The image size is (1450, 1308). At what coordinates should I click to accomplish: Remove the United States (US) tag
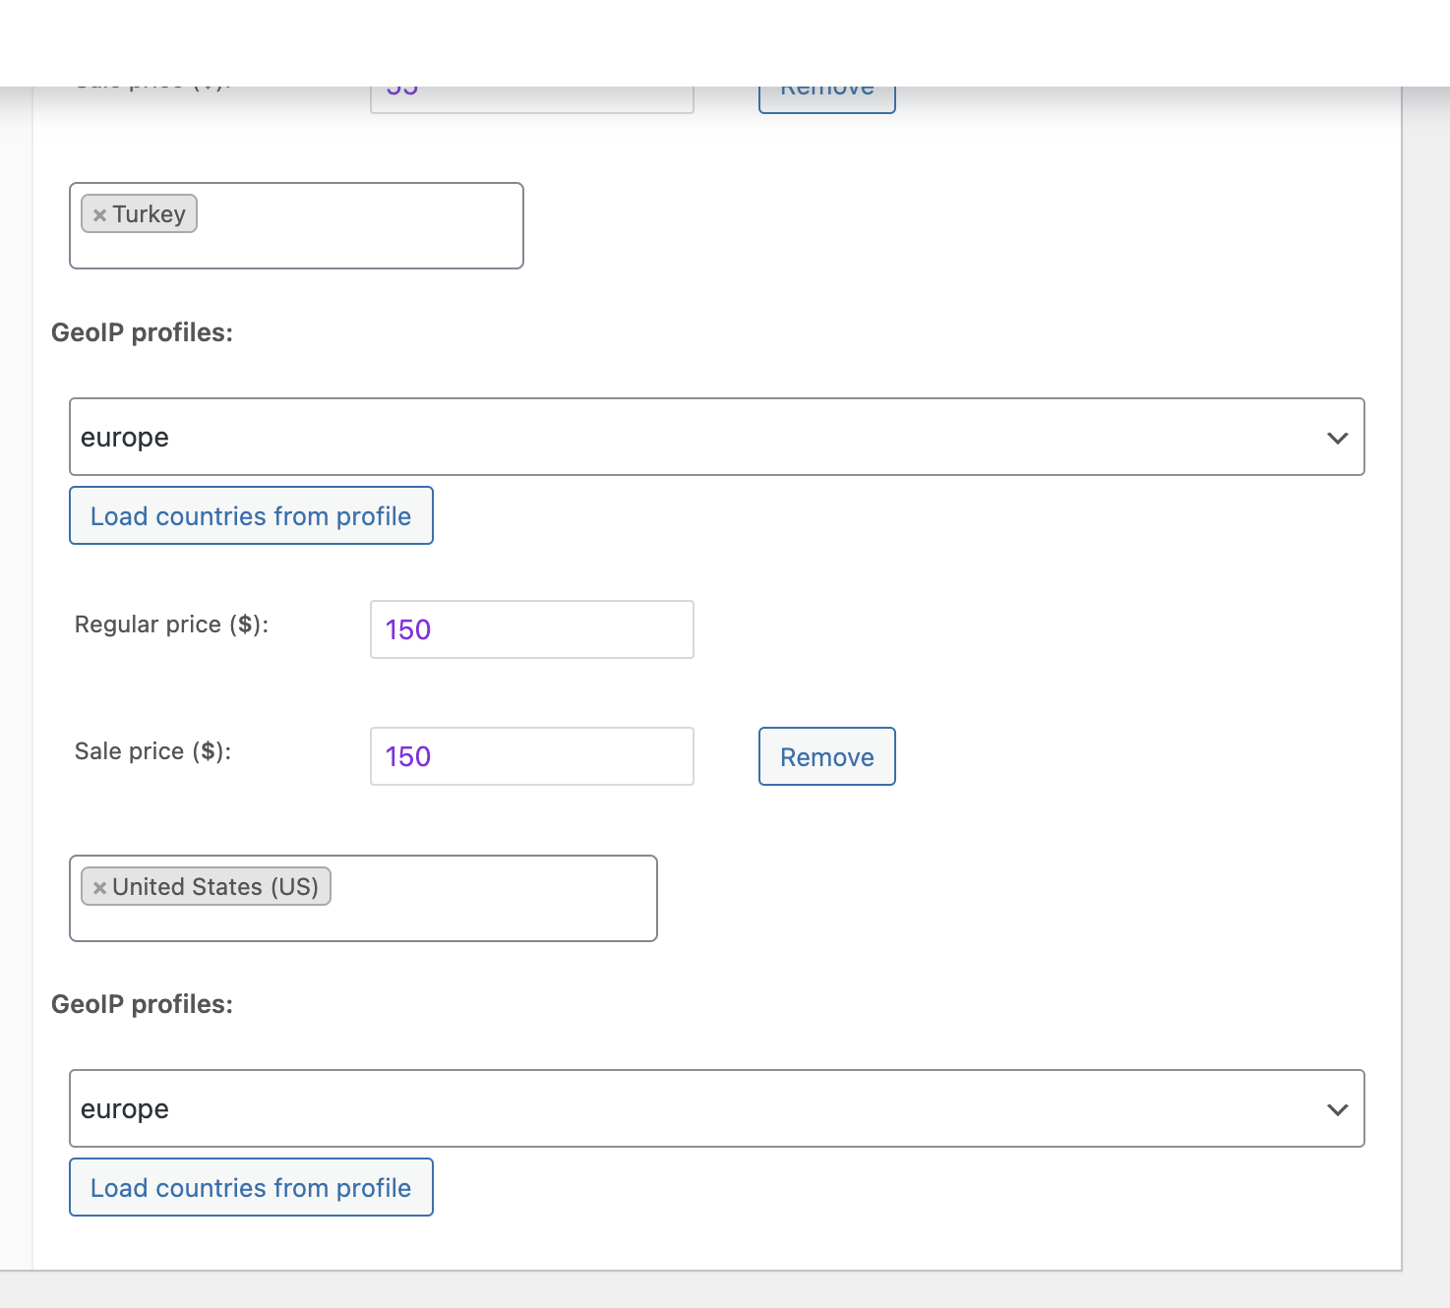tap(99, 887)
